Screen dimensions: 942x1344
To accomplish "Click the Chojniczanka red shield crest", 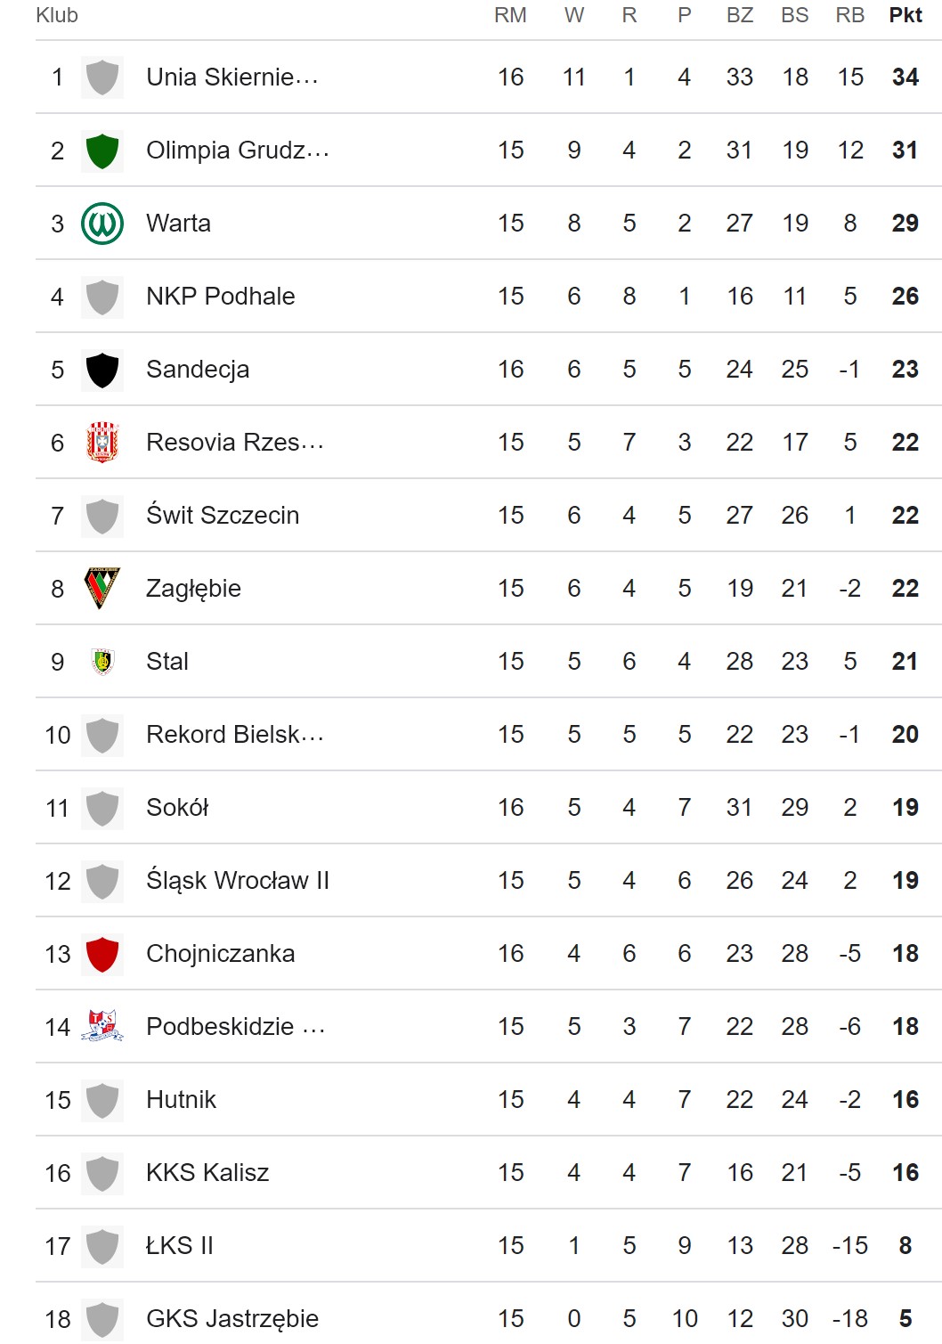I will (x=102, y=954).
